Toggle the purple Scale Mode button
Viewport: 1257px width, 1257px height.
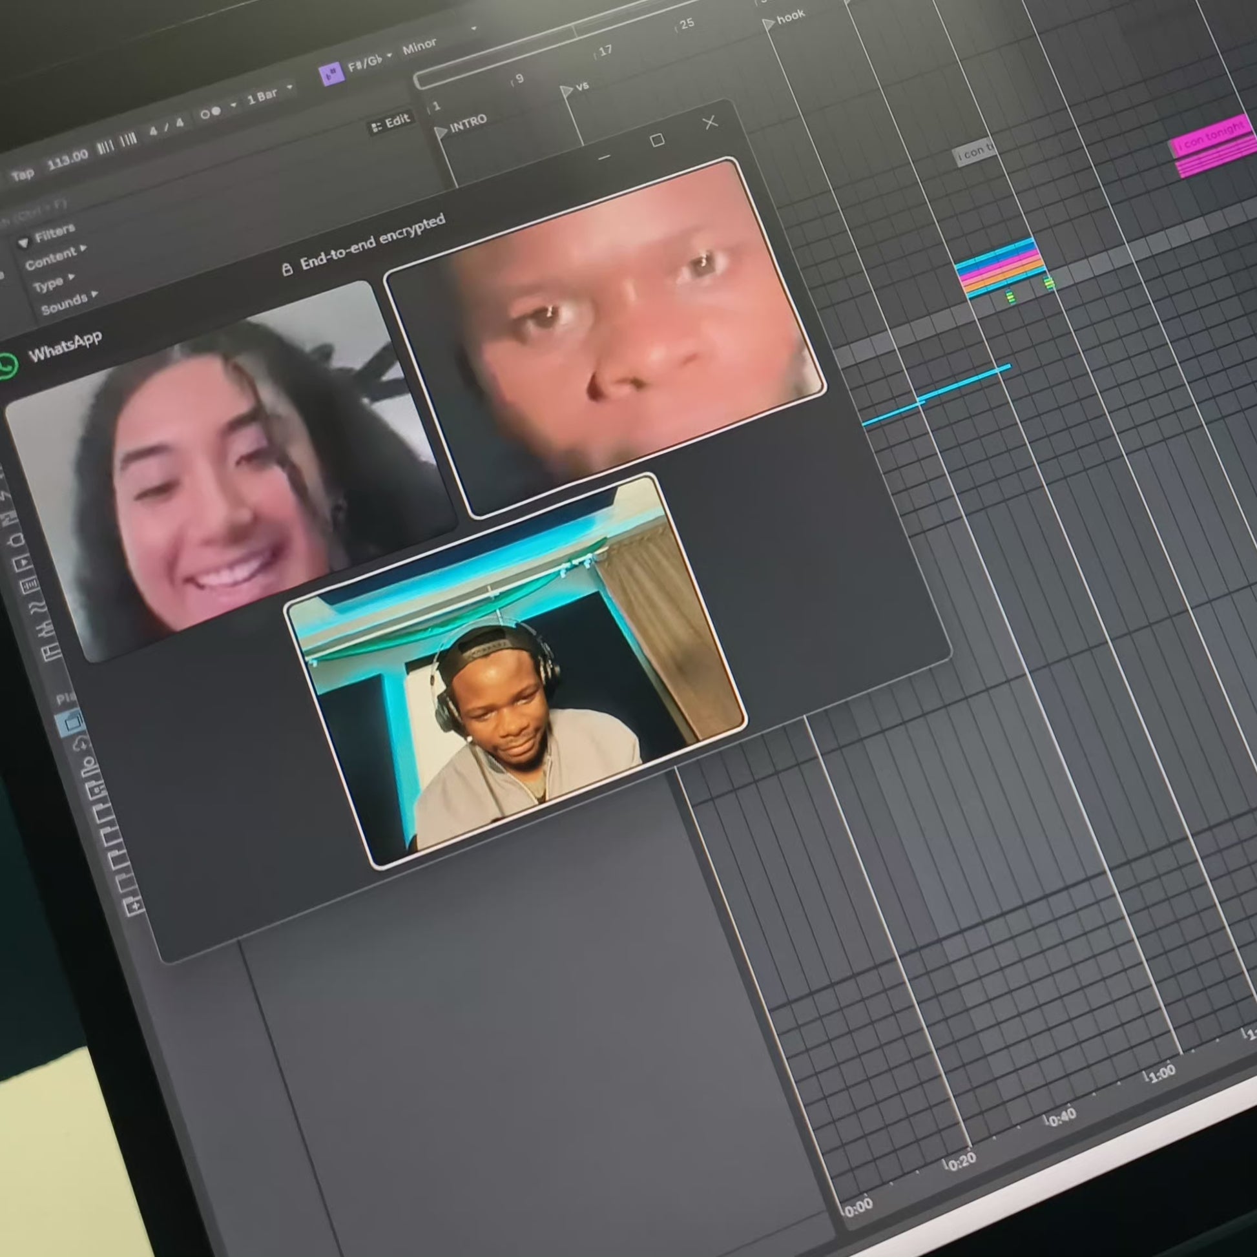[x=332, y=73]
